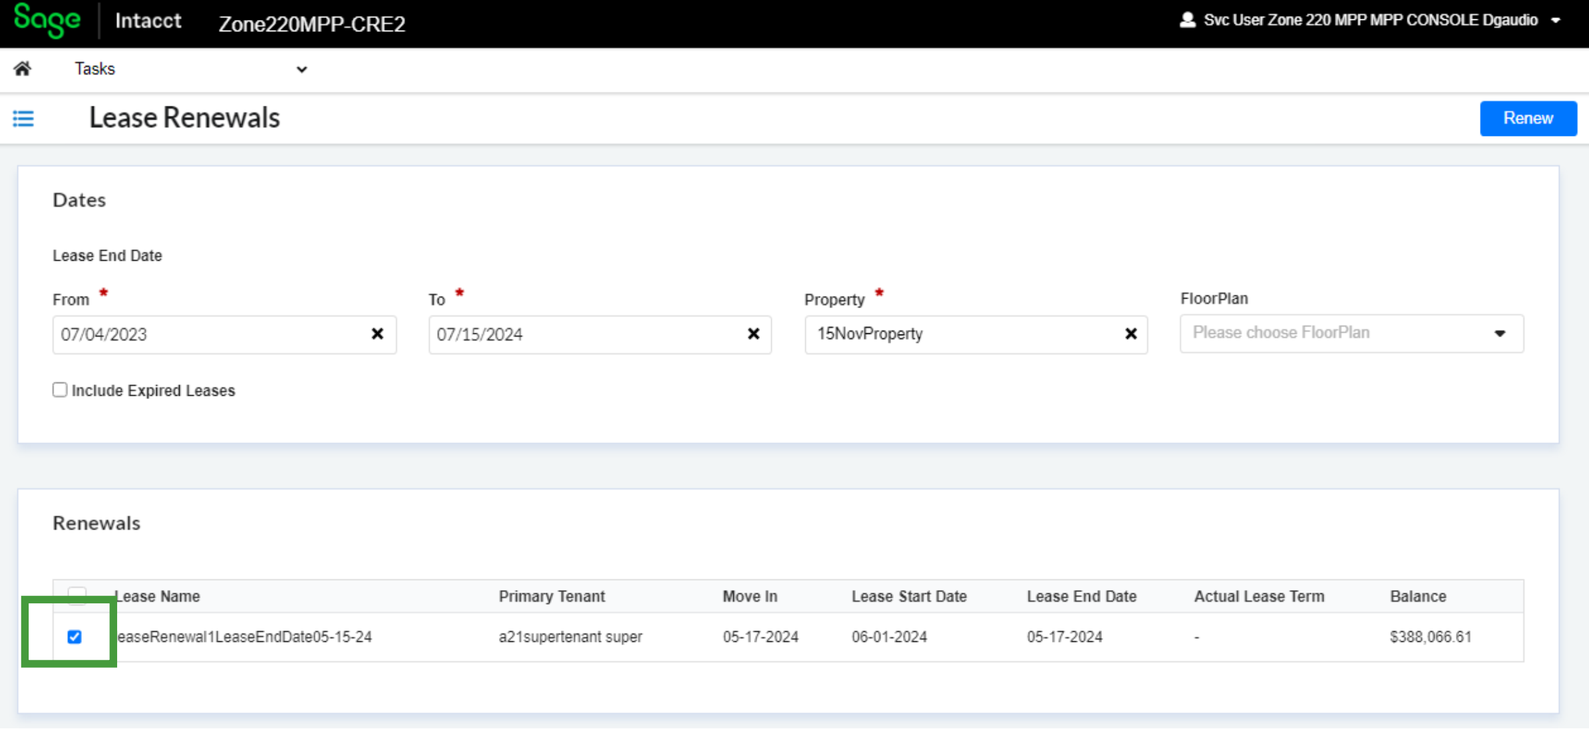Open the FloorPlan dropdown
This screenshot has width=1589, height=729.
(x=1351, y=333)
